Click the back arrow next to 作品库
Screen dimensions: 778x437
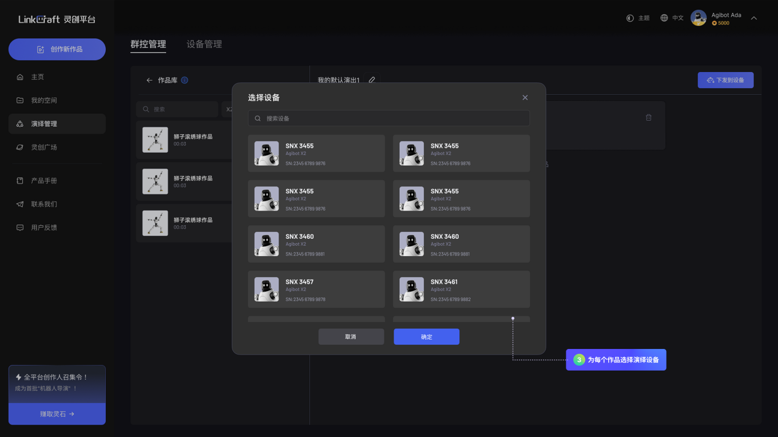click(149, 81)
